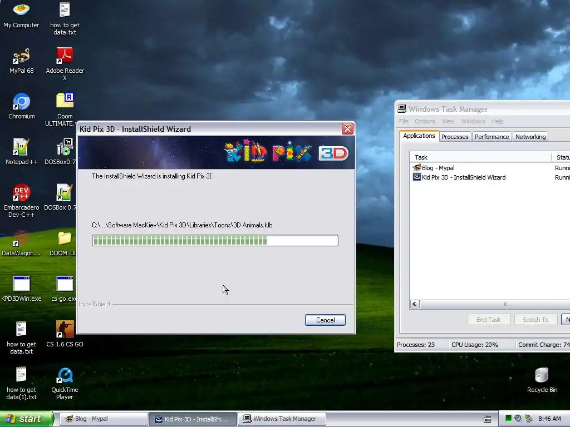This screenshot has width=570, height=427.
Task: Click the horizontal scrollbar thumb in Task Manager
Action: (x=506, y=304)
